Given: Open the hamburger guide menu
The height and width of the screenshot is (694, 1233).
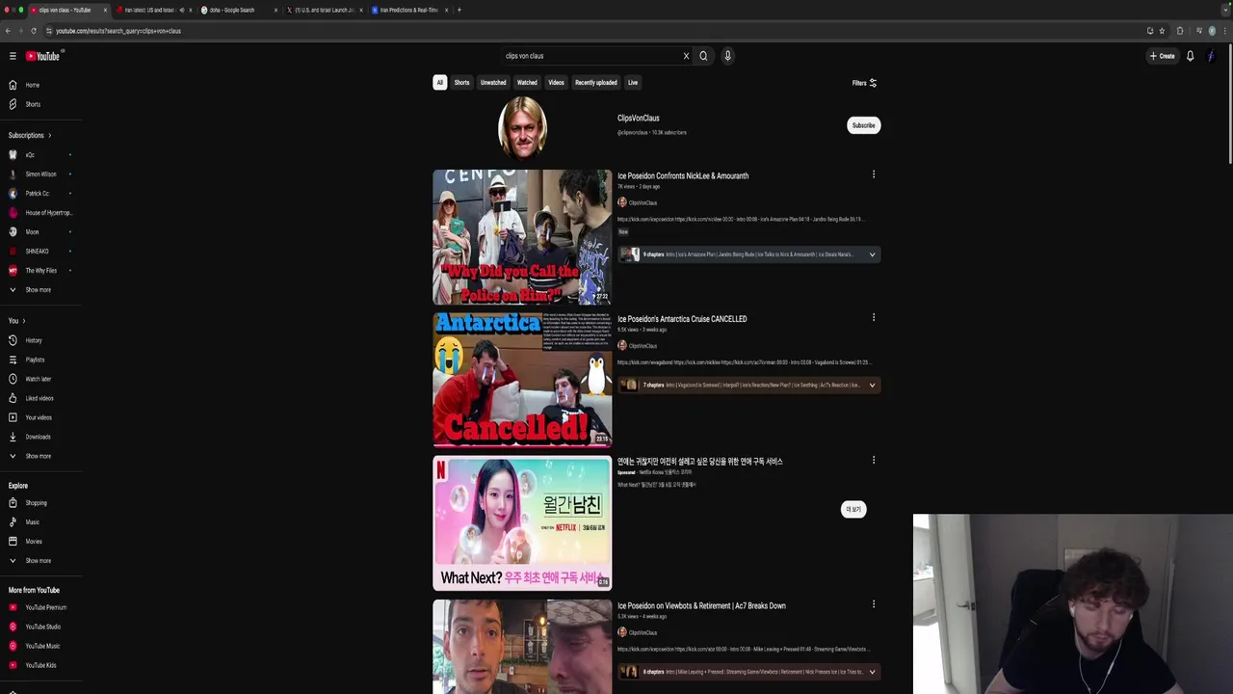Looking at the screenshot, I should pyautogui.click(x=13, y=56).
